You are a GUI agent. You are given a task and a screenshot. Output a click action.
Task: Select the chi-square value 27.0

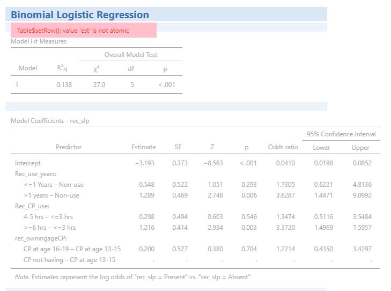click(99, 85)
